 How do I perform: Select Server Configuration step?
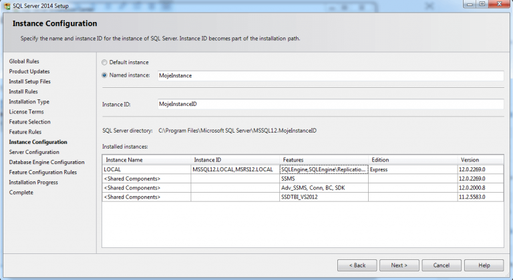pyautogui.click(x=34, y=152)
